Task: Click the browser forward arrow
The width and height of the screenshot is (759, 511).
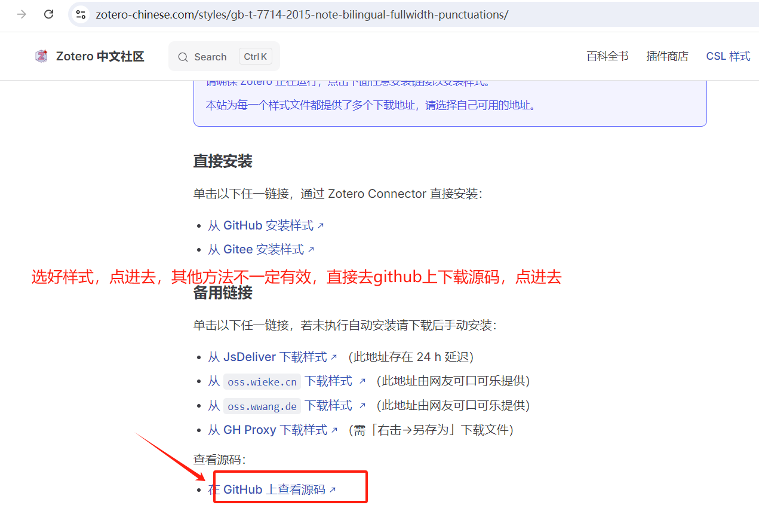Action: pyautogui.click(x=21, y=14)
